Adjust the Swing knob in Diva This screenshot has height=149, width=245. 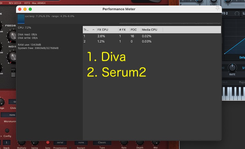[34, 143]
